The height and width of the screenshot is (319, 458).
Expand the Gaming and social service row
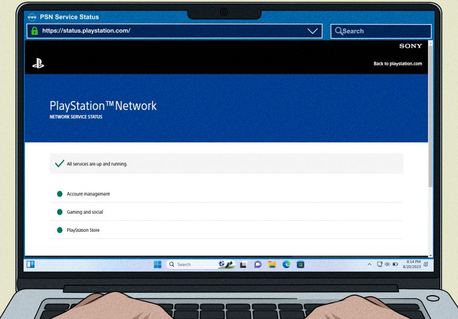click(227, 212)
